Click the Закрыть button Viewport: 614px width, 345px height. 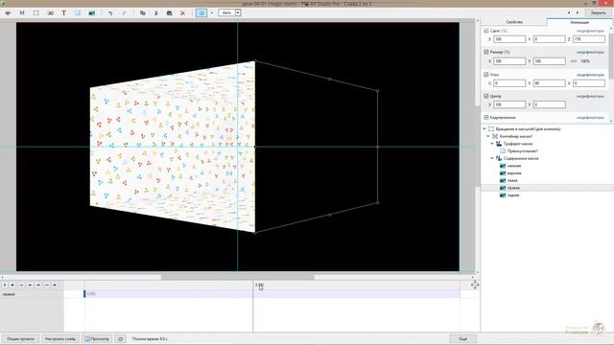[598, 12]
